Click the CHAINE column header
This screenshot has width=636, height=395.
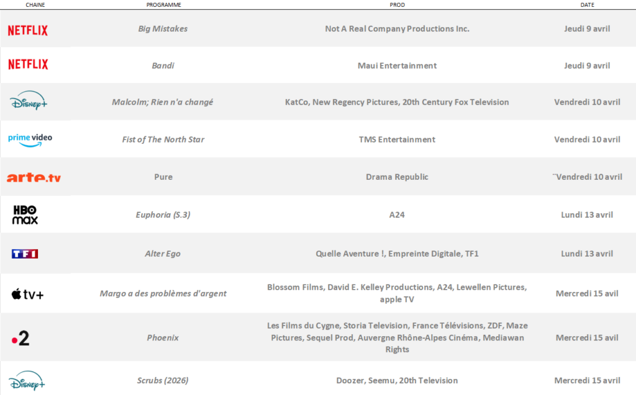coord(35,4)
